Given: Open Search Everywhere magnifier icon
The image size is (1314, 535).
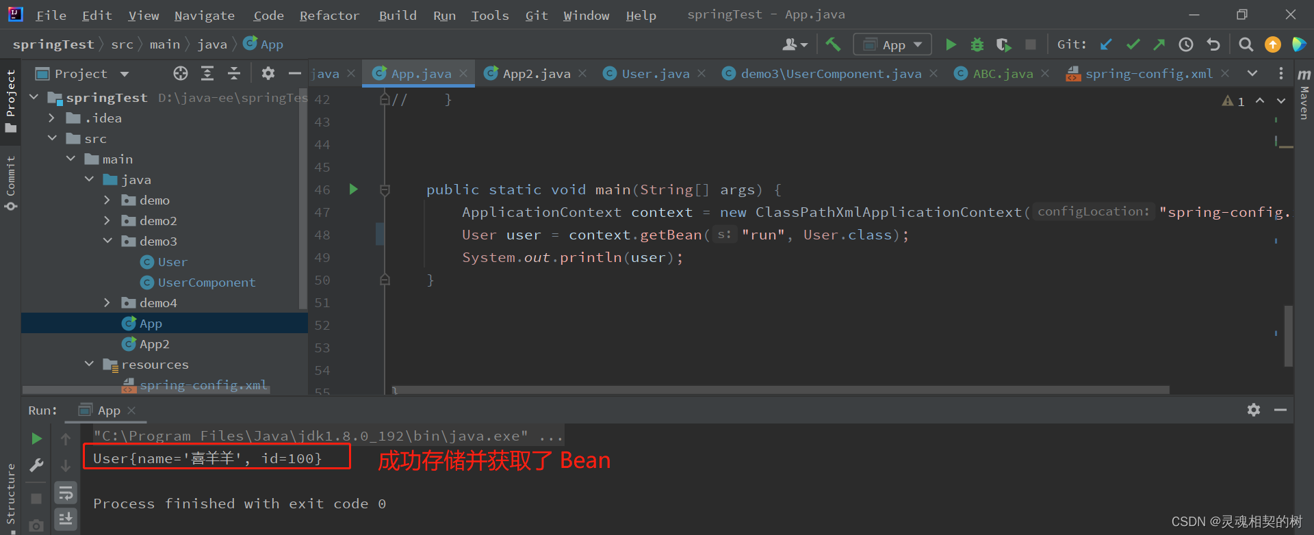Looking at the screenshot, I should pyautogui.click(x=1246, y=44).
